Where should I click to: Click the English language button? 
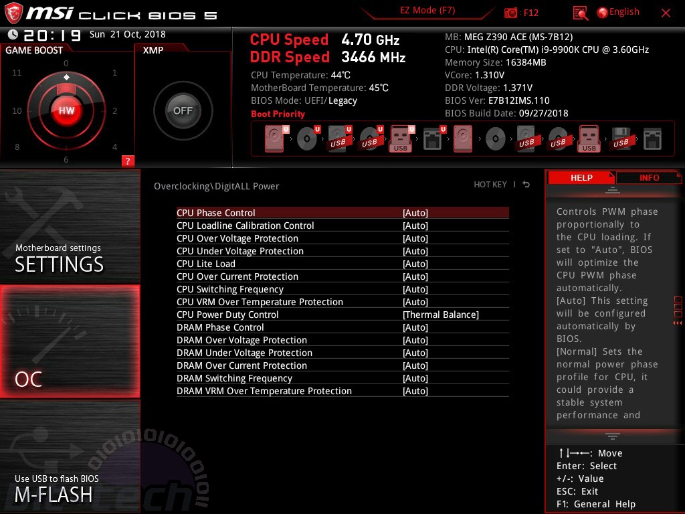pos(624,12)
